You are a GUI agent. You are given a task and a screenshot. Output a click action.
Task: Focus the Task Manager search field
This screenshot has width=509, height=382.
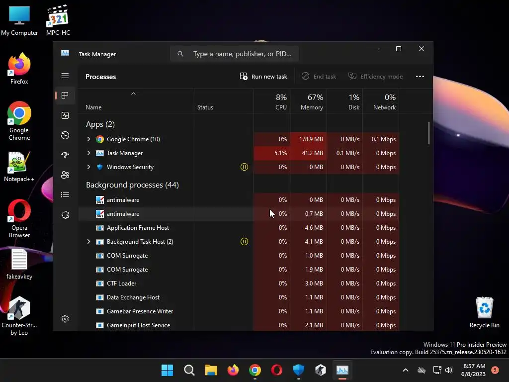tap(235, 54)
